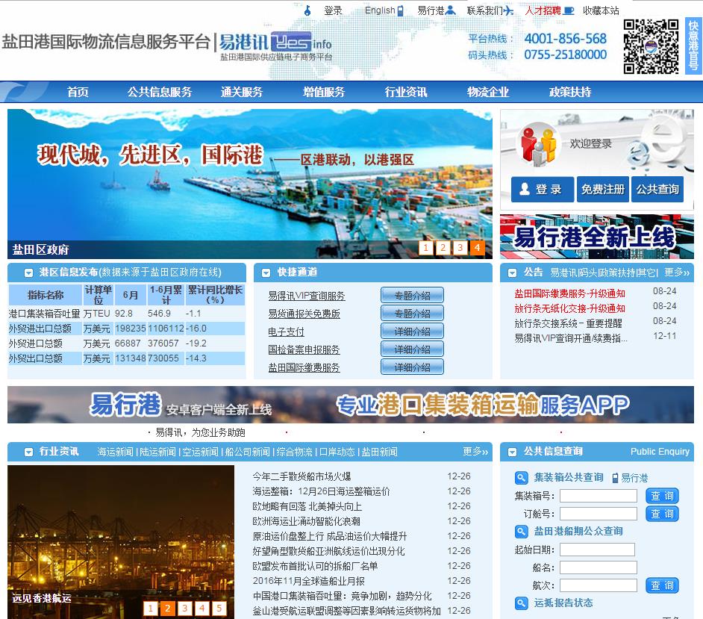703x619 pixels.
Task: Open announcement 盐田国际缴费服务-升级通知
Action: pyautogui.click(x=569, y=293)
